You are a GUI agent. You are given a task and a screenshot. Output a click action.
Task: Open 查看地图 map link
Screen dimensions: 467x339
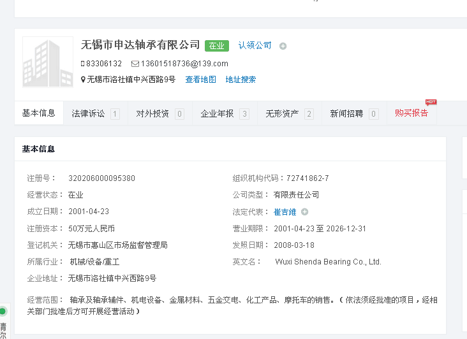201,80
